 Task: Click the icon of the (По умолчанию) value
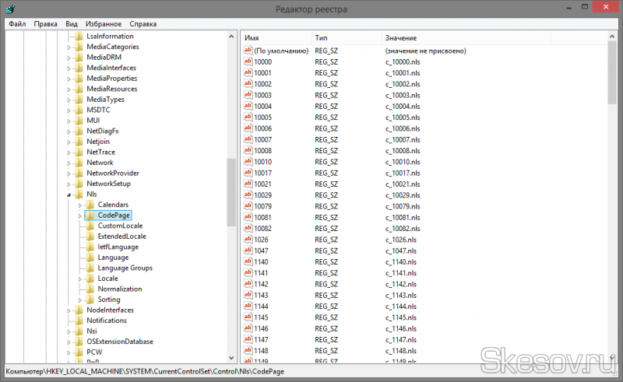[x=248, y=51]
